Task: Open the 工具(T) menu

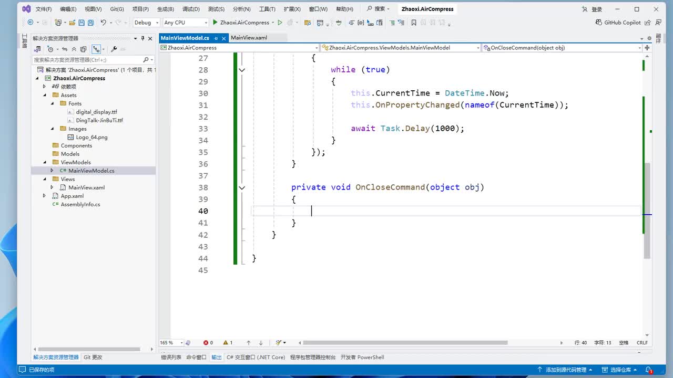Action: click(267, 9)
